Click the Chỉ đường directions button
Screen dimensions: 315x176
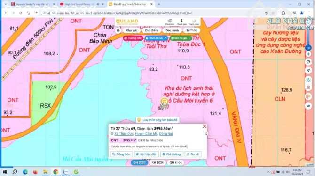coord(172,154)
